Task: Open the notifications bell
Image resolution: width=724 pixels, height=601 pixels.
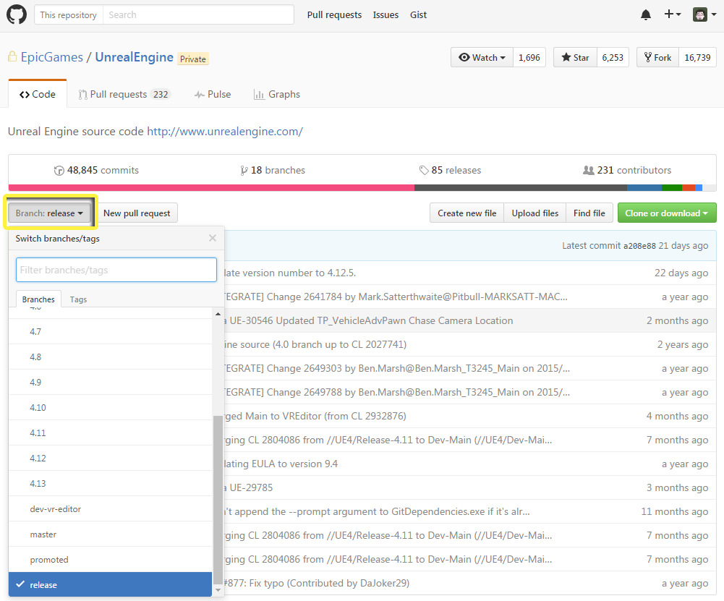Action: pos(646,14)
